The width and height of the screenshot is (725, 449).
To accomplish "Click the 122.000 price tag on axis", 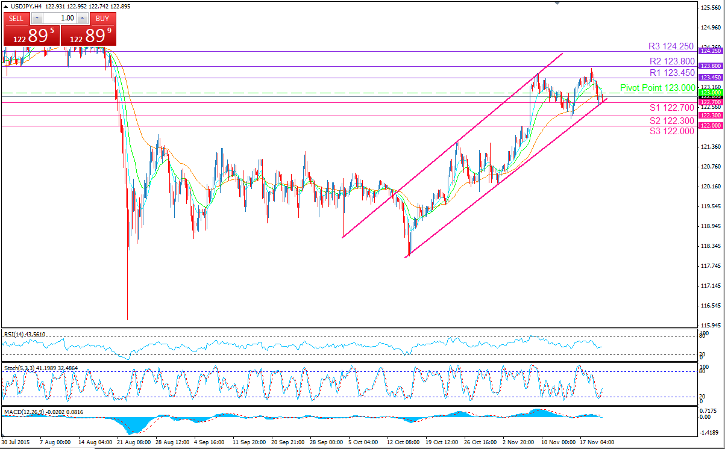I will [711, 125].
